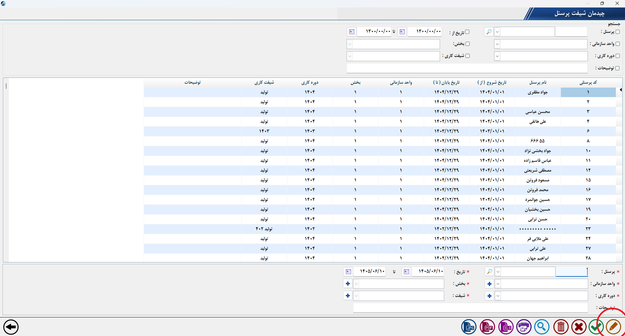This screenshot has width=625, height=336.
Task: Select row of عباس قاسم زاده
Action: pos(380,161)
